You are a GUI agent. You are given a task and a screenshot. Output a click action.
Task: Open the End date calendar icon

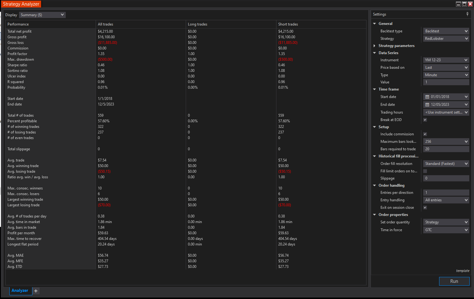coord(427,105)
